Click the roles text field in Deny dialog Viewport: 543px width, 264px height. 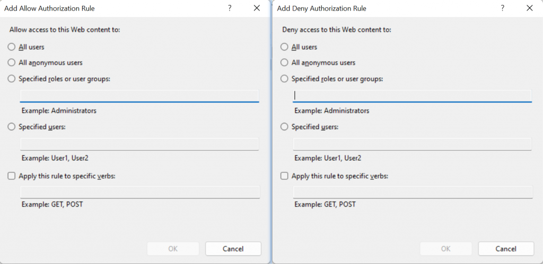[x=412, y=95]
